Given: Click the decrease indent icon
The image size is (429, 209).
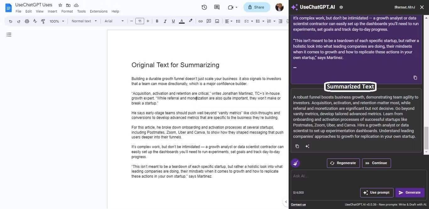Looking at the screenshot, I should 280,21.
